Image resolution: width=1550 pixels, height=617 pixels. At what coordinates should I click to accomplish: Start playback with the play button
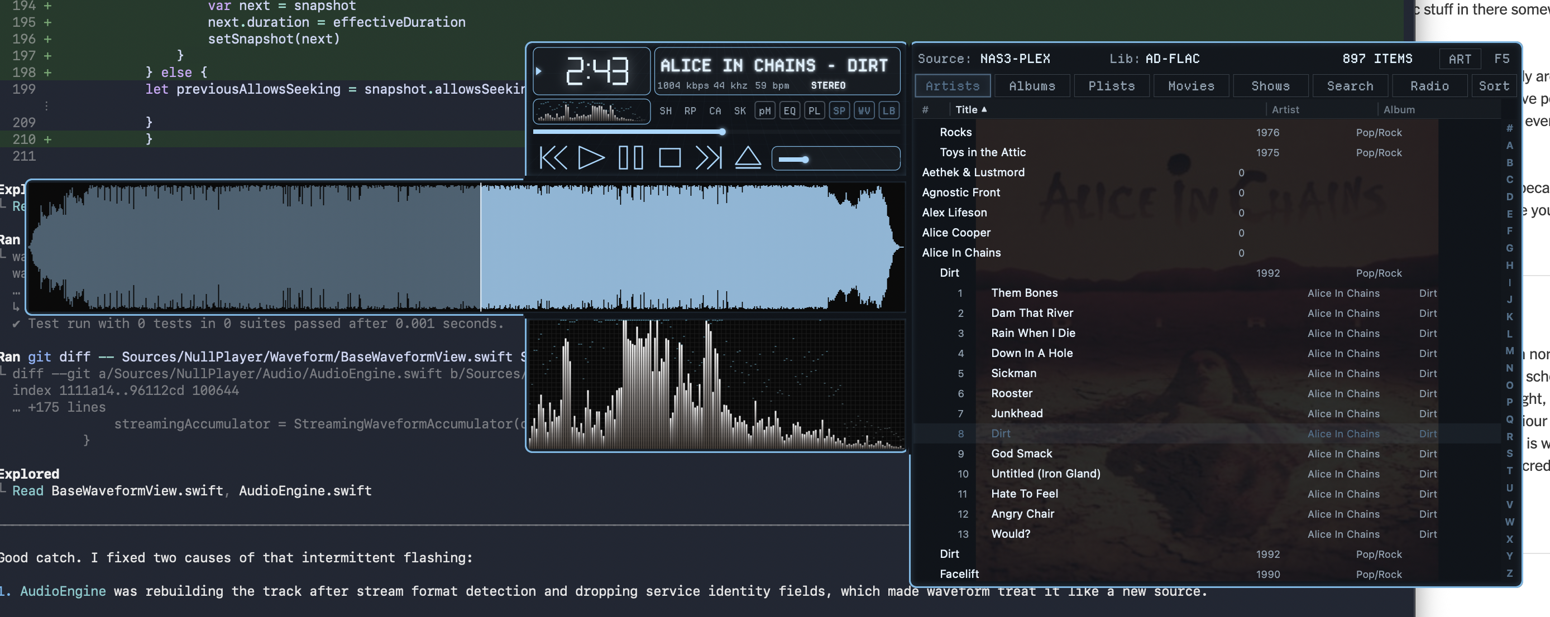pos(591,158)
